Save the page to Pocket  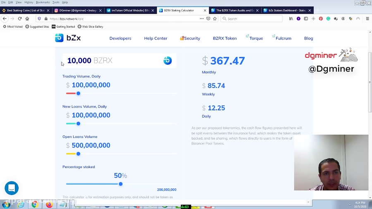coord(208,19)
